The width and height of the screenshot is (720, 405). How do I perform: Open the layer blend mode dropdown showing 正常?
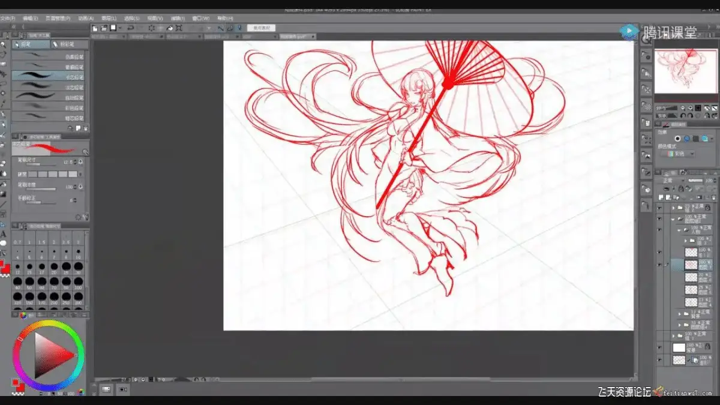tap(672, 181)
